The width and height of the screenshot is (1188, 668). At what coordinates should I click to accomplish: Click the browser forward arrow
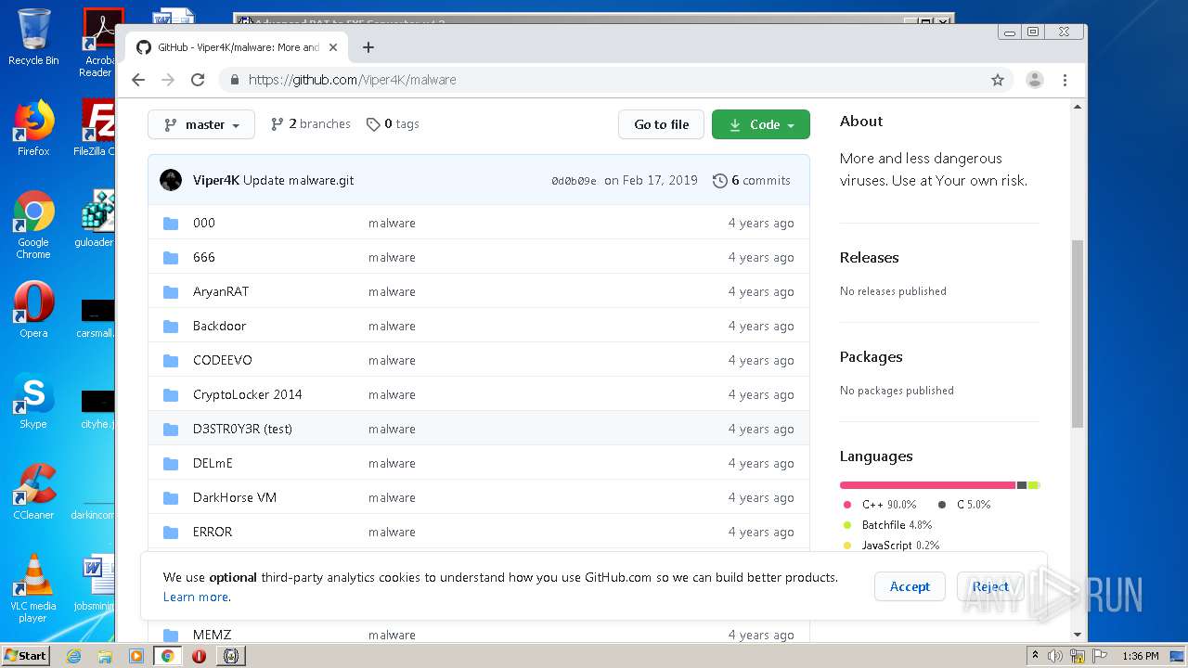coord(168,80)
